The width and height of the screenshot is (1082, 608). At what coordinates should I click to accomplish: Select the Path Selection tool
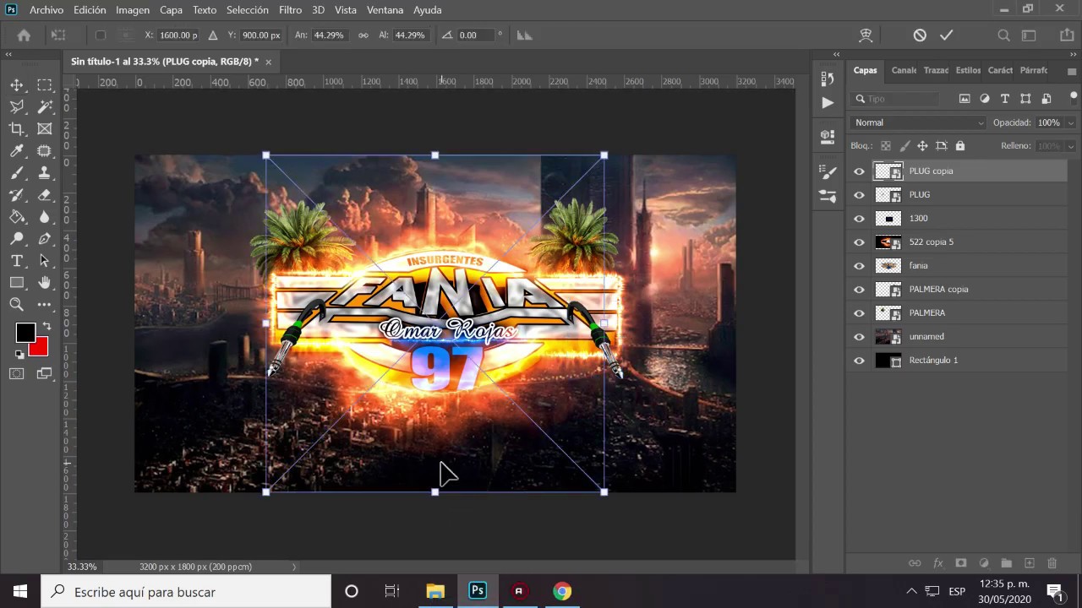point(45,261)
